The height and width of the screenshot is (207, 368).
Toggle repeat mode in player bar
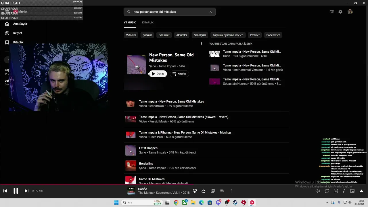pos(327,191)
